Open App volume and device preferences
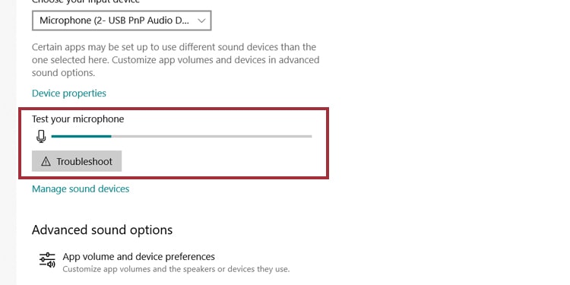 click(x=138, y=257)
